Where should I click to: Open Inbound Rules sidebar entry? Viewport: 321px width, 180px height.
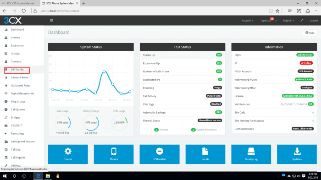coord(19,77)
